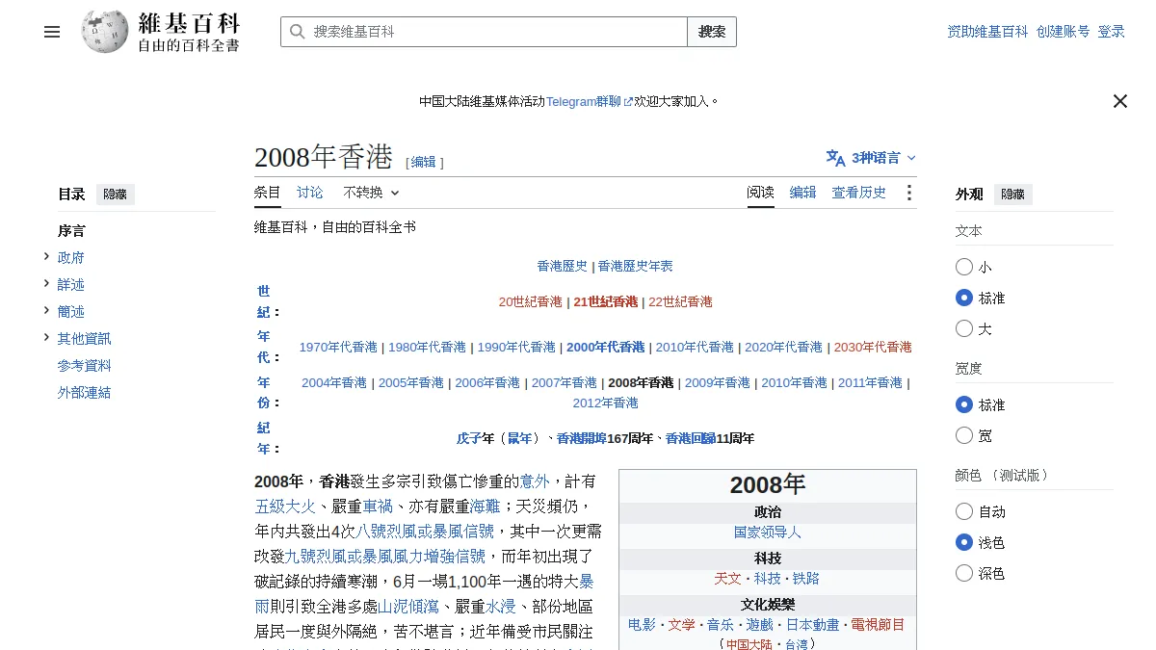Open the 1990年代香港 link
The height and width of the screenshot is (650, 1156).
click(x=516, y=348)
